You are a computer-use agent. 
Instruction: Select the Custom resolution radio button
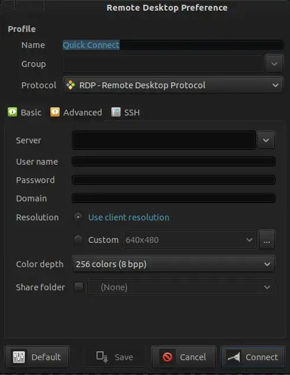point(78,239)
